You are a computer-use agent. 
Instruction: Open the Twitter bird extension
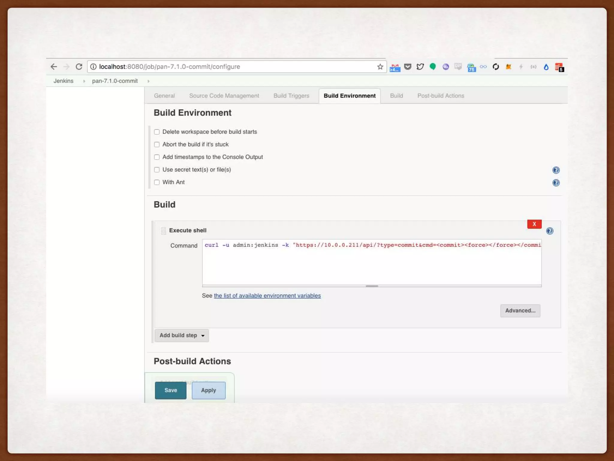[420, 67]
